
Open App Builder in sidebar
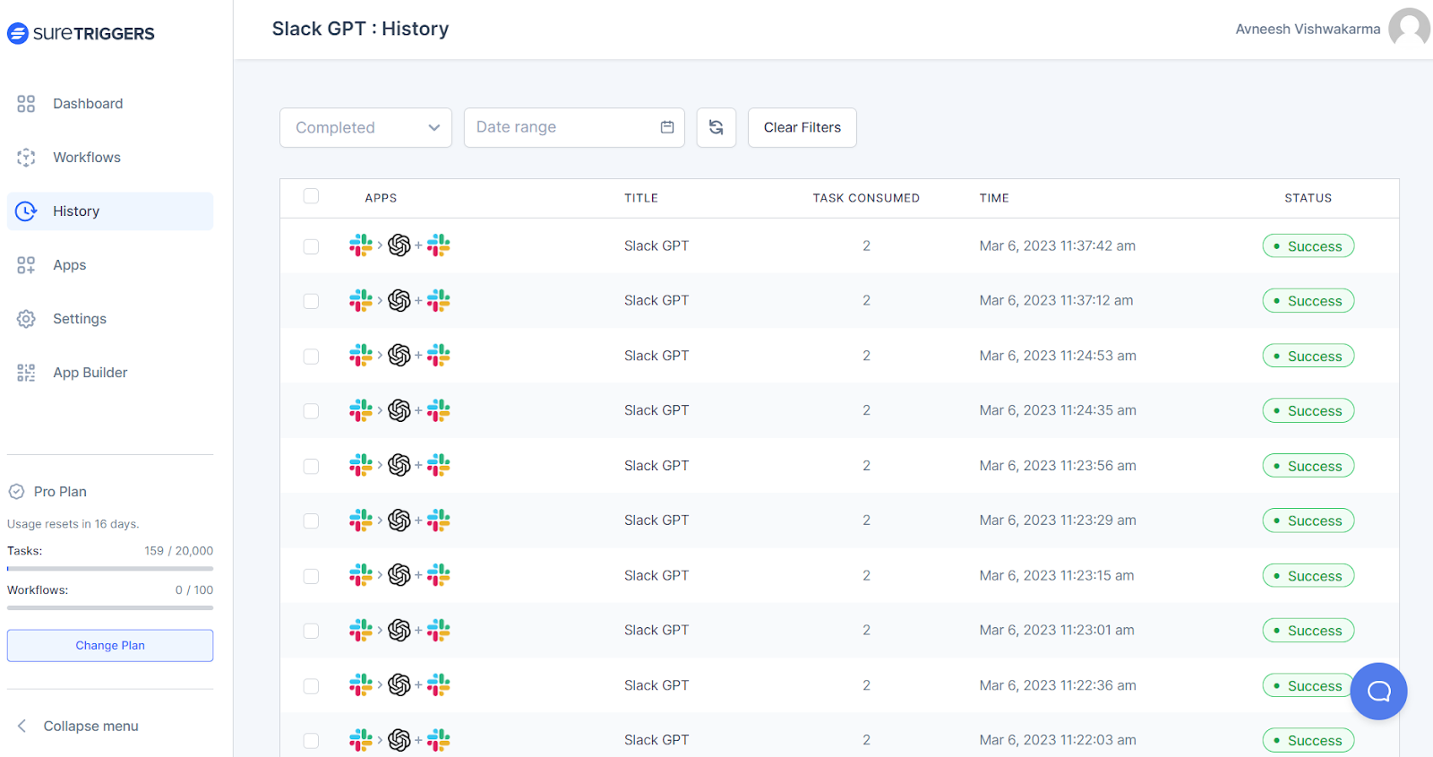pos(110,373)
